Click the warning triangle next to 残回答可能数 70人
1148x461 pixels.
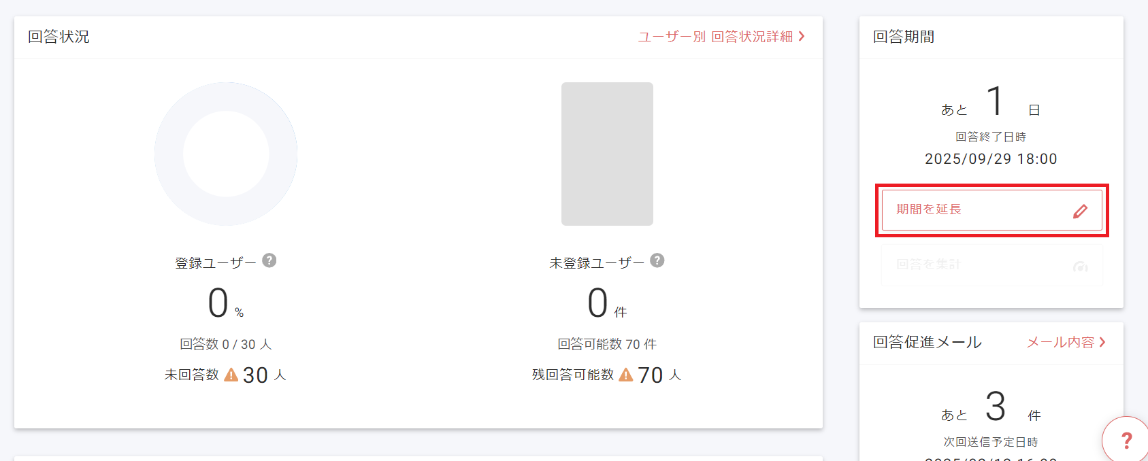coord(625,375)
